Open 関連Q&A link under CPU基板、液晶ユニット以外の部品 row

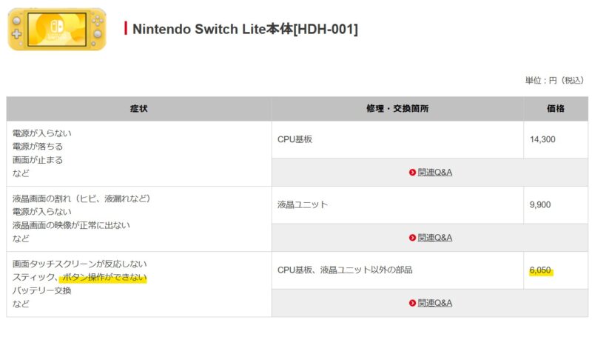434,303
